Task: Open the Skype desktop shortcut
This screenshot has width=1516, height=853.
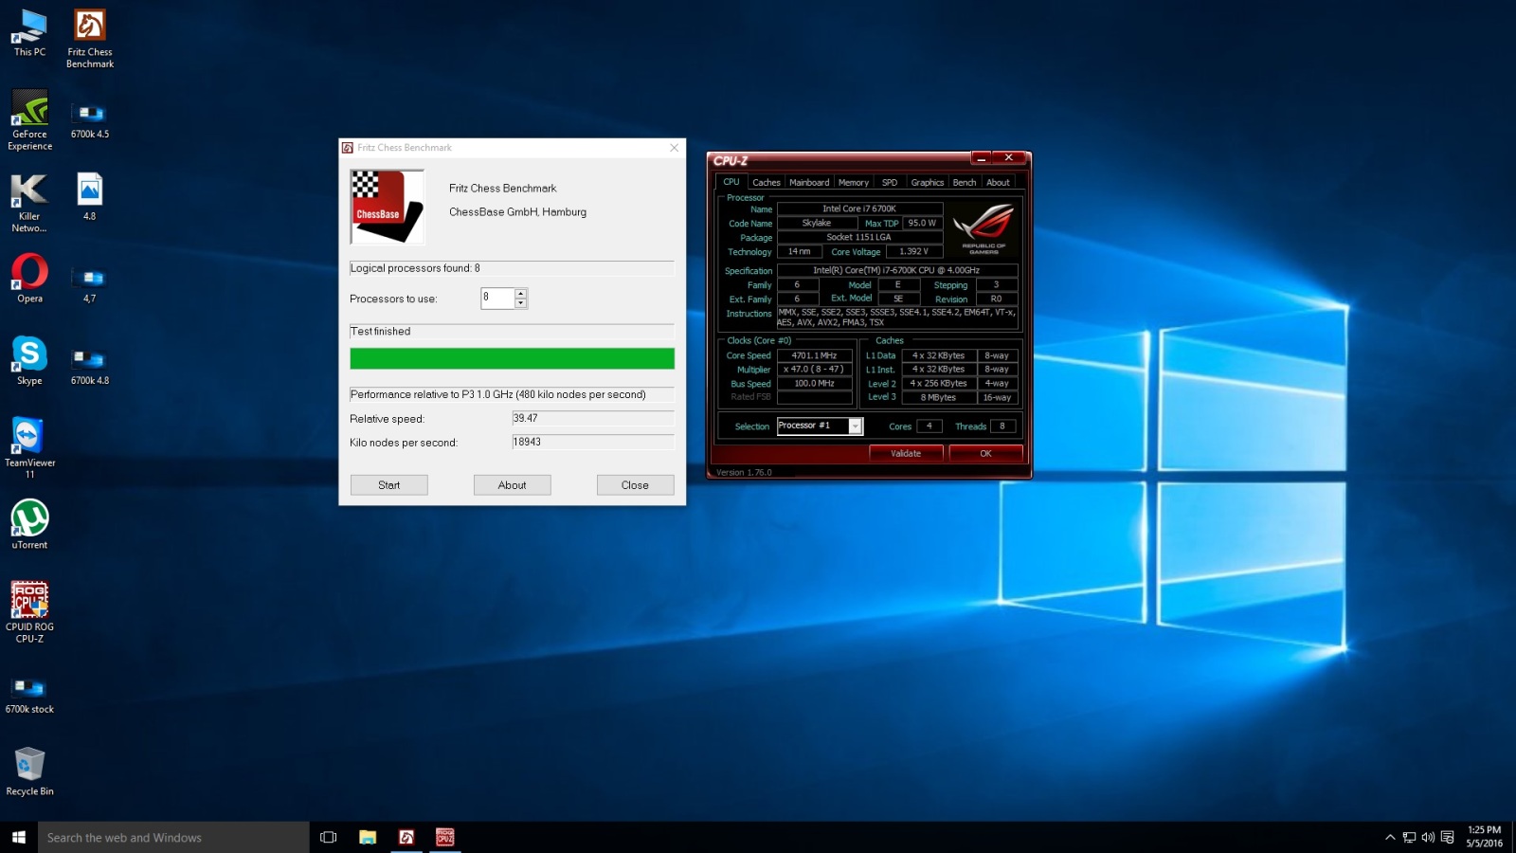Action: (x=29, y=359)
